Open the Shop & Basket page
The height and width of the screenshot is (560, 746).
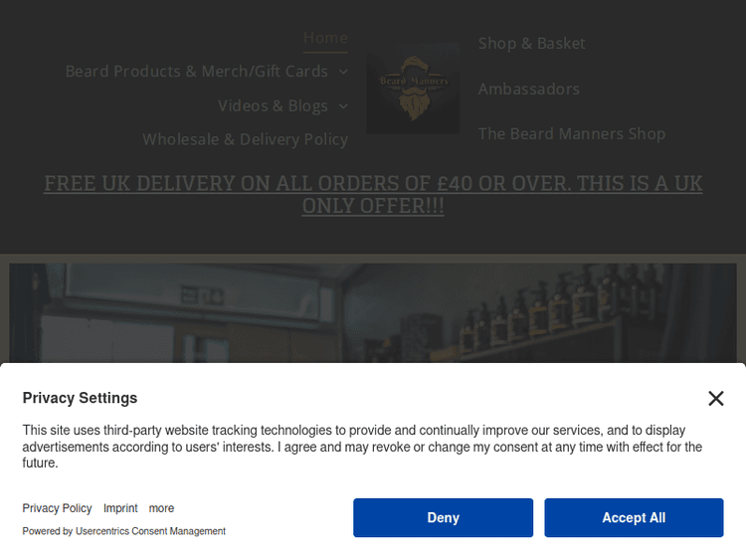[531, 44]
